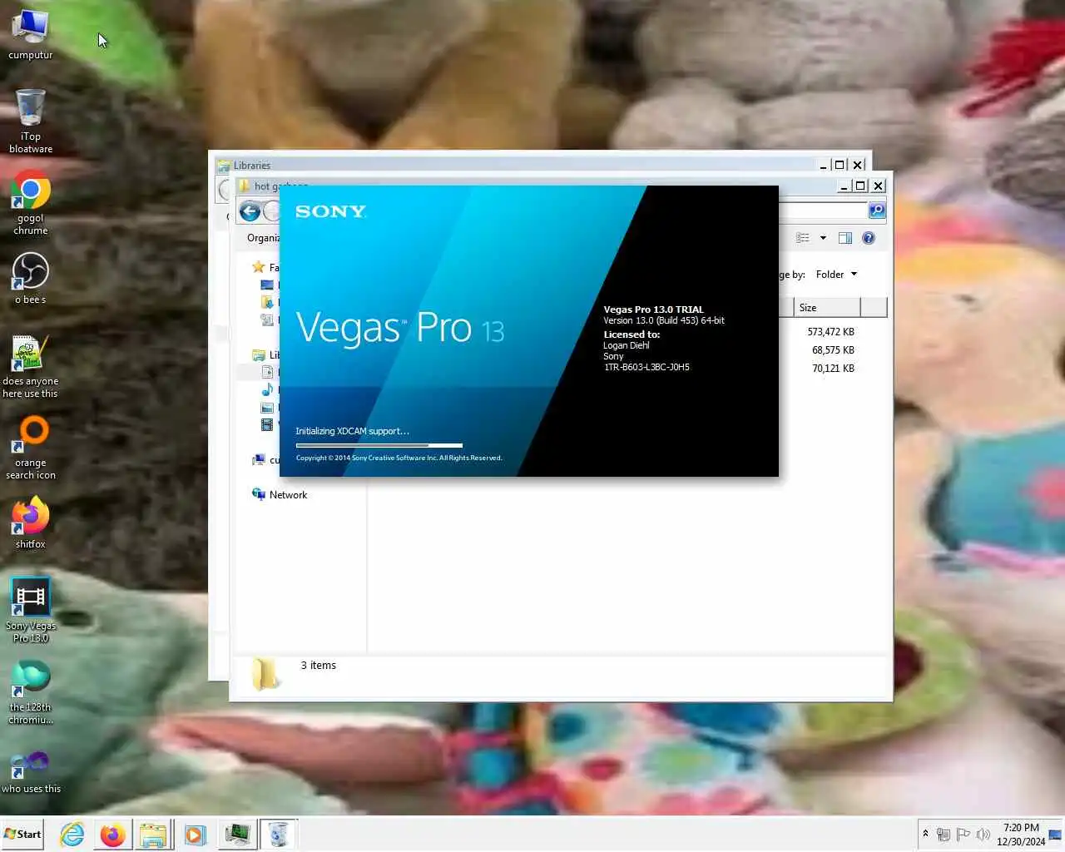Open Action Center flag tray icon
1065x852 pixels.
[x=963, y=835]
